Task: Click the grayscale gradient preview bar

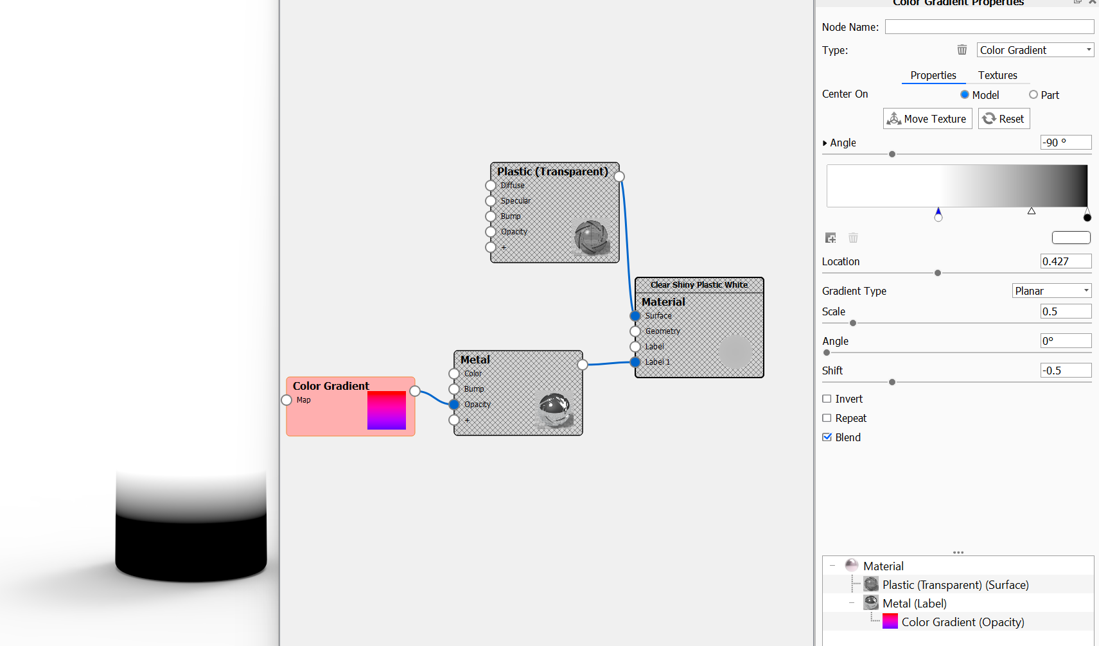Action: (957, 186)
